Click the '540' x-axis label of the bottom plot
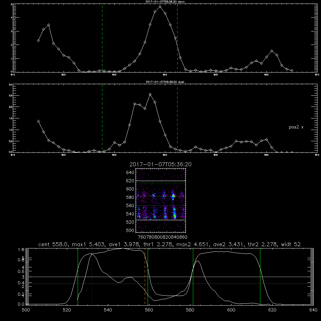The width and height of the screenshot is (321, 321). click(108, 310)
